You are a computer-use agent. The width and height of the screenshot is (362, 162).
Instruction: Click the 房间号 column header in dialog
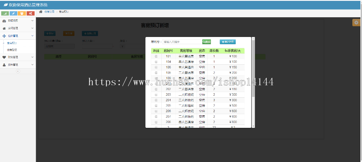tap(168, 51)
